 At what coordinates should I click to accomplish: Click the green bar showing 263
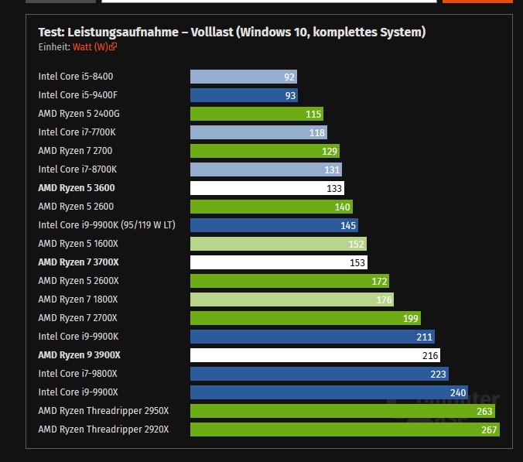(343, 411)
